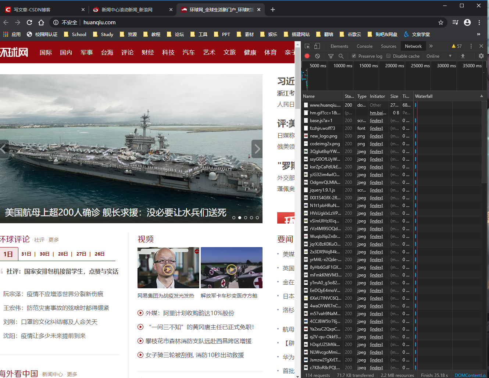The image size is (489, 378).
Task: Open DevTools three-dot customize menu
Action: pyautogui.click(x=471, y=46)
